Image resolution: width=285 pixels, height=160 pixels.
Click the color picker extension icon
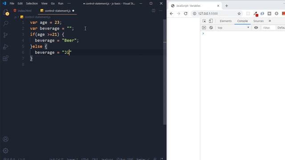tap(256, 14)
